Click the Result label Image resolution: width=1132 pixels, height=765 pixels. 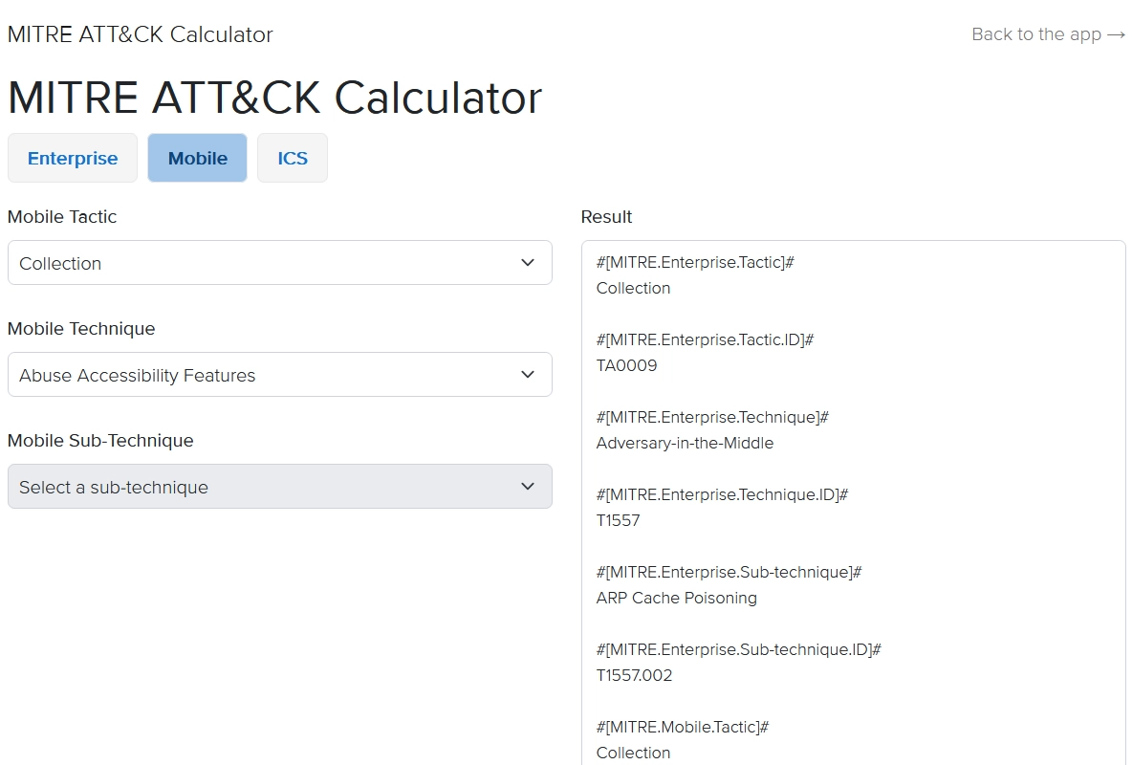coord(606,217)
